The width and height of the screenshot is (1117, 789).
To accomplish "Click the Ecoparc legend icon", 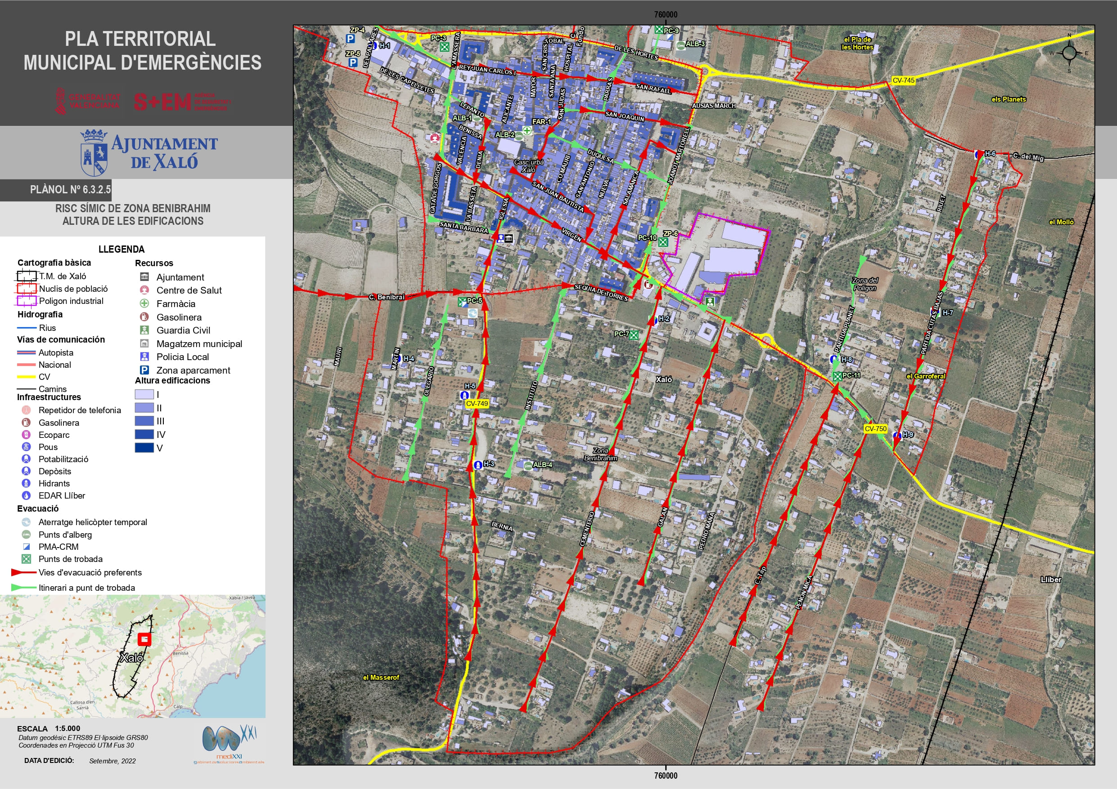I will click(x=26, y=435).
